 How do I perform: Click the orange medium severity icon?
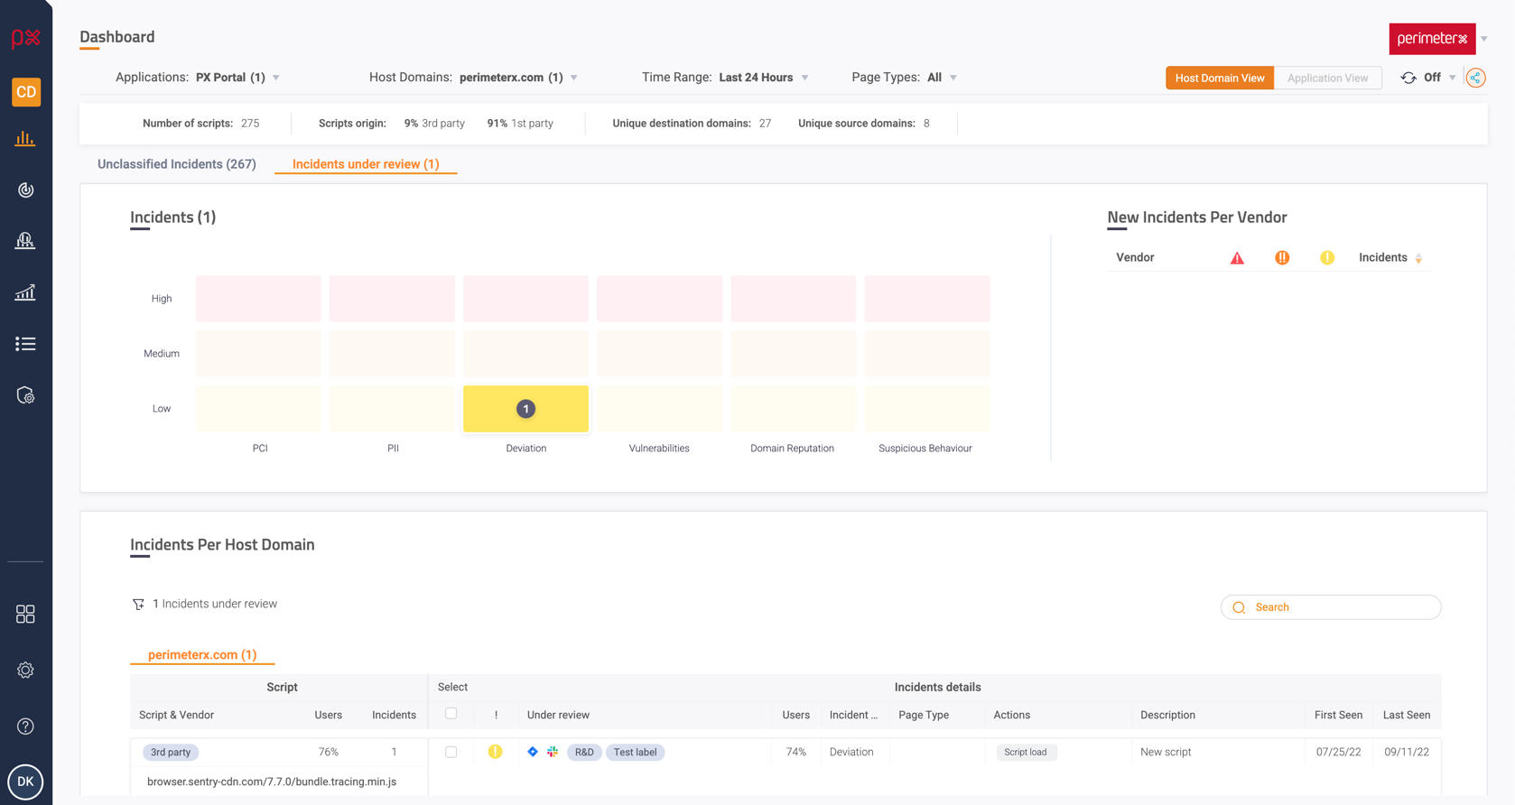[x=1282, y=258]
